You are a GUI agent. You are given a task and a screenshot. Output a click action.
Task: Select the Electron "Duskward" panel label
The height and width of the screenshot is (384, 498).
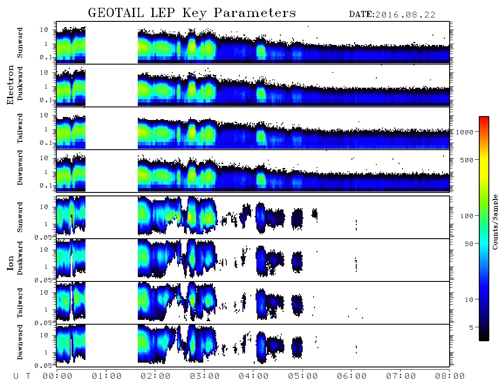pyautogui.click(x=20, y=83)
